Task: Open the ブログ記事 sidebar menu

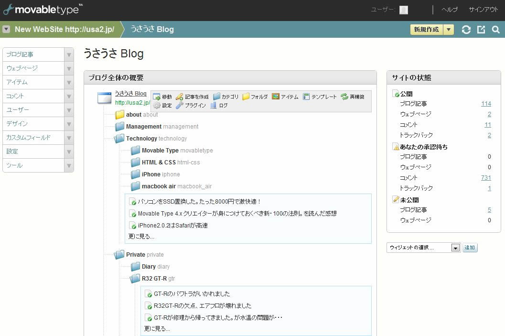Action: coord(33,55)
